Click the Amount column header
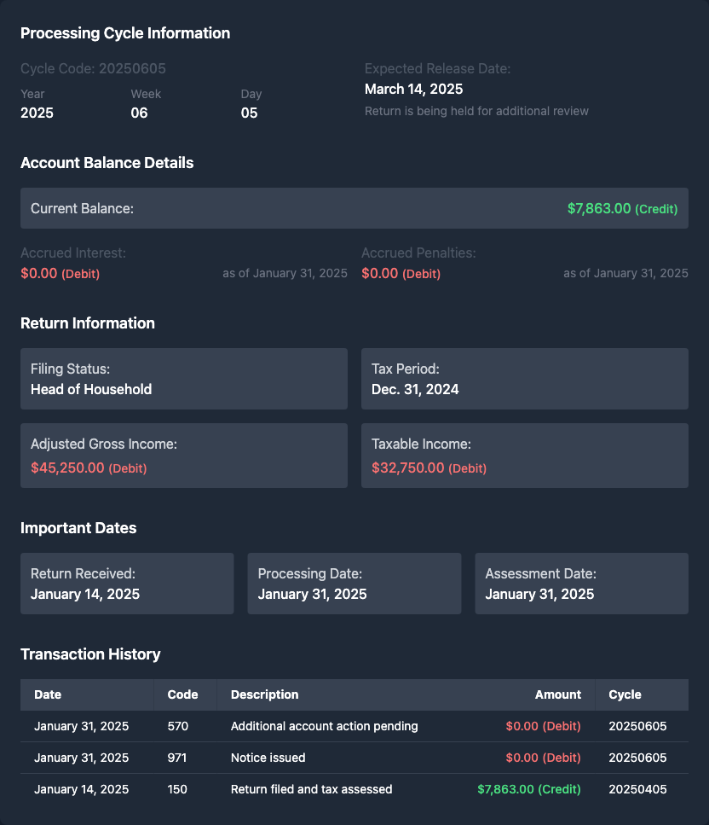The height and width of the screenshot is (825, 709). [x=557, y=694]
